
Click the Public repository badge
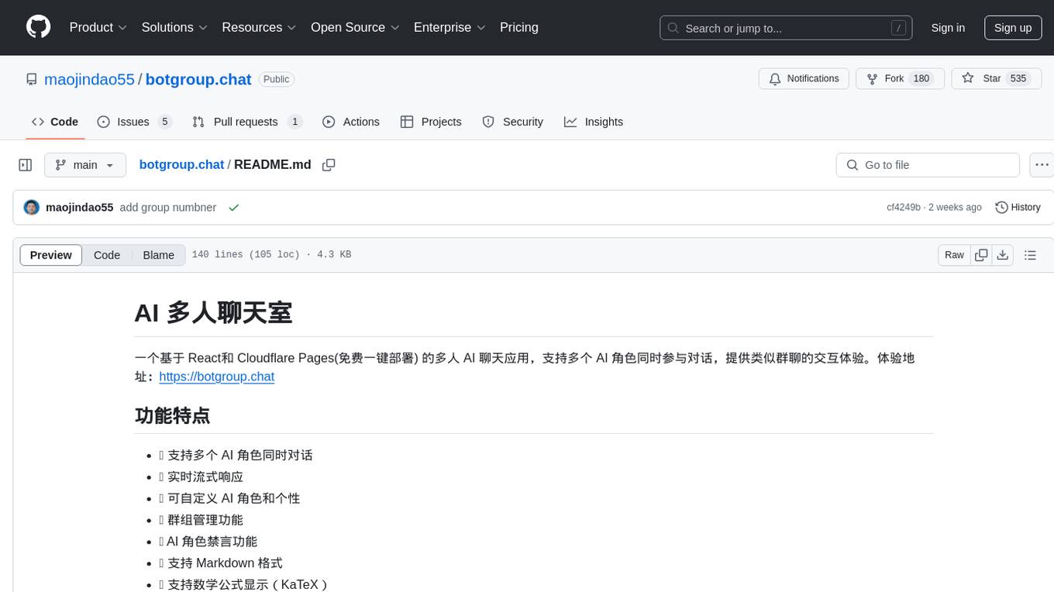(x=276, y=79)
